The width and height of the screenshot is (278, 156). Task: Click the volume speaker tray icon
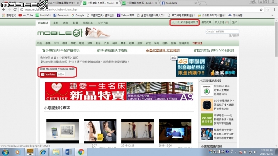coord(255,152)
